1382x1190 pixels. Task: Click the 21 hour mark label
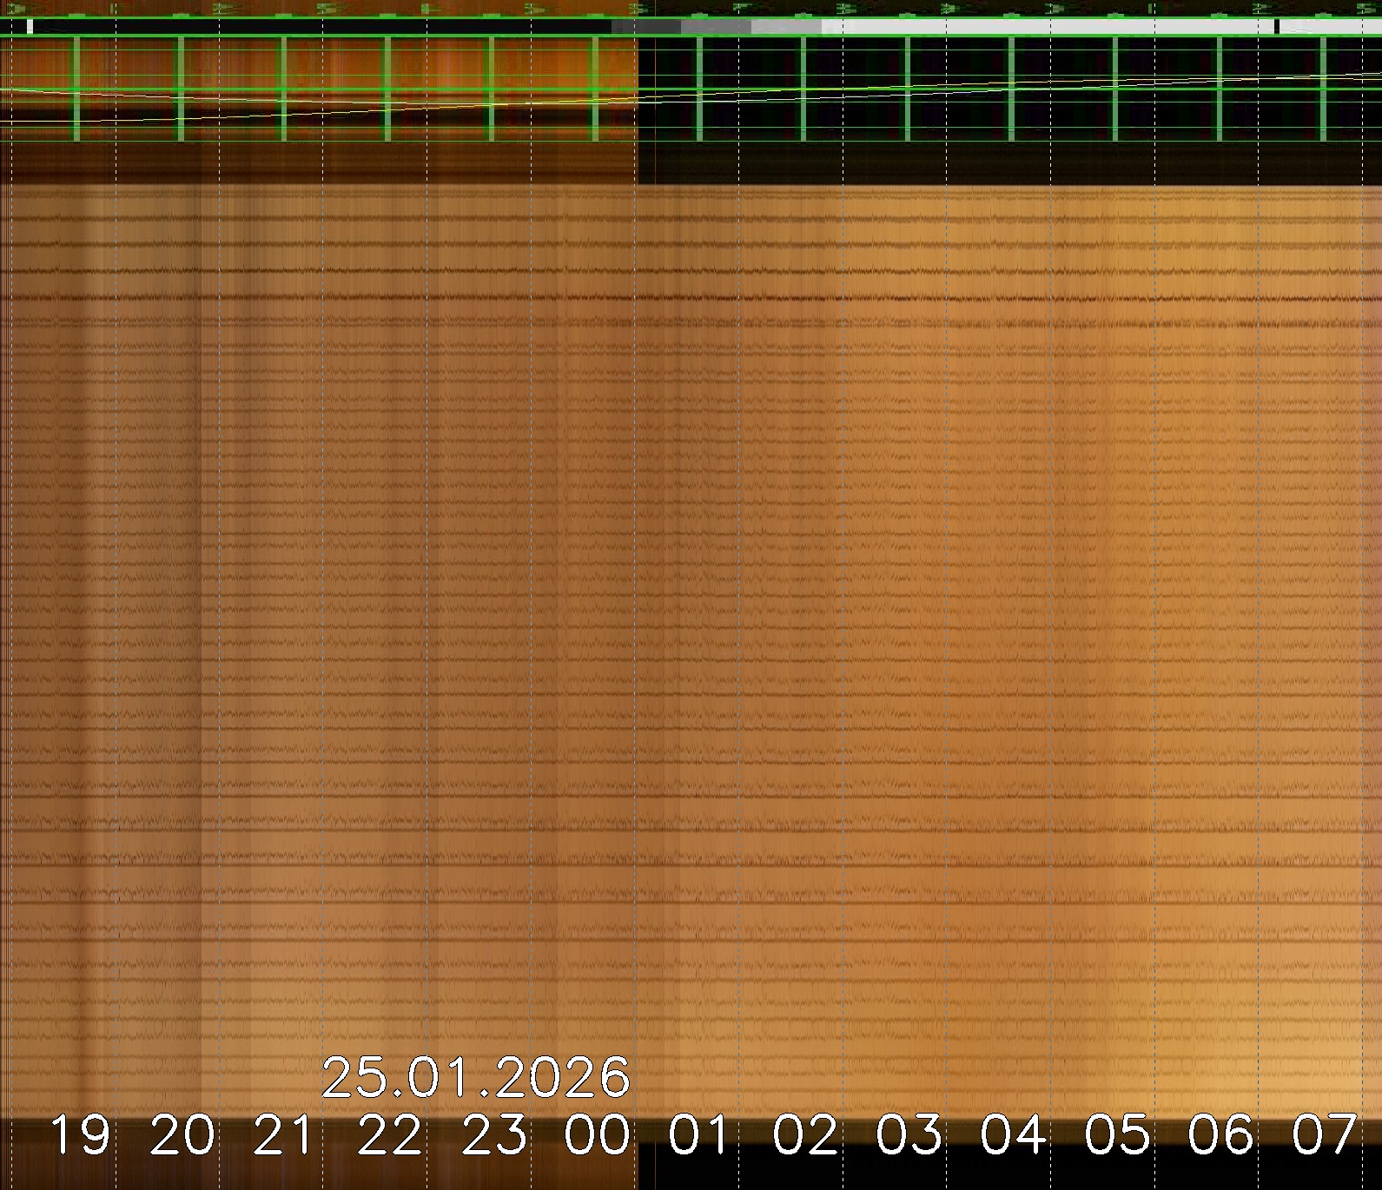pyautogui.click(x=284, y=1135)
